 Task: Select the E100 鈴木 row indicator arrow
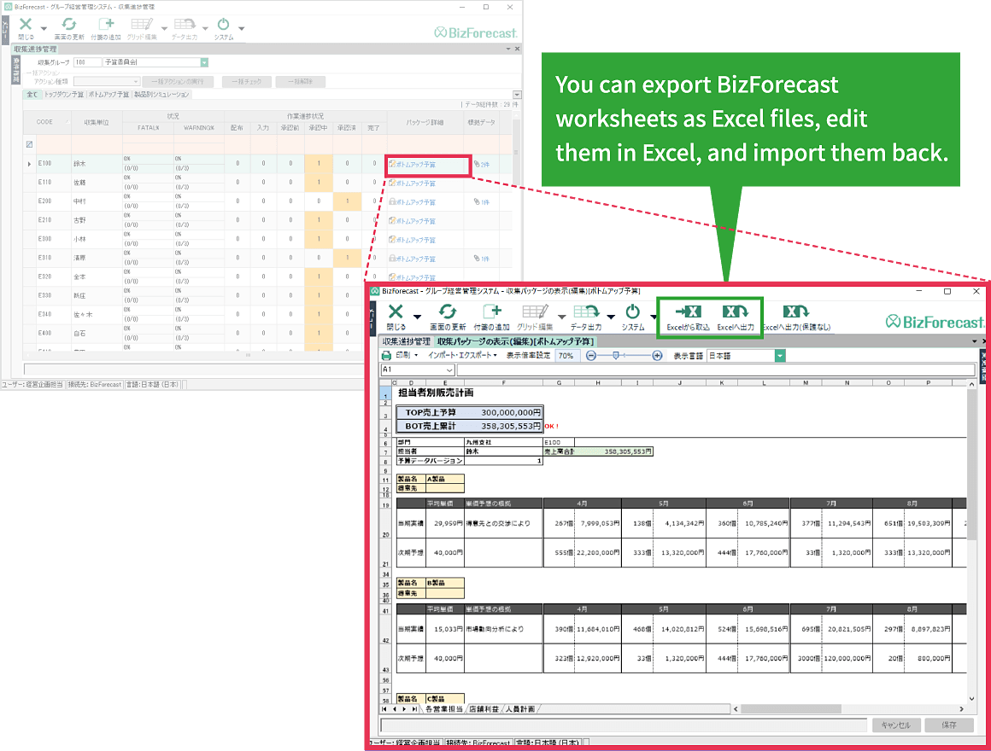tap(29, 164)
